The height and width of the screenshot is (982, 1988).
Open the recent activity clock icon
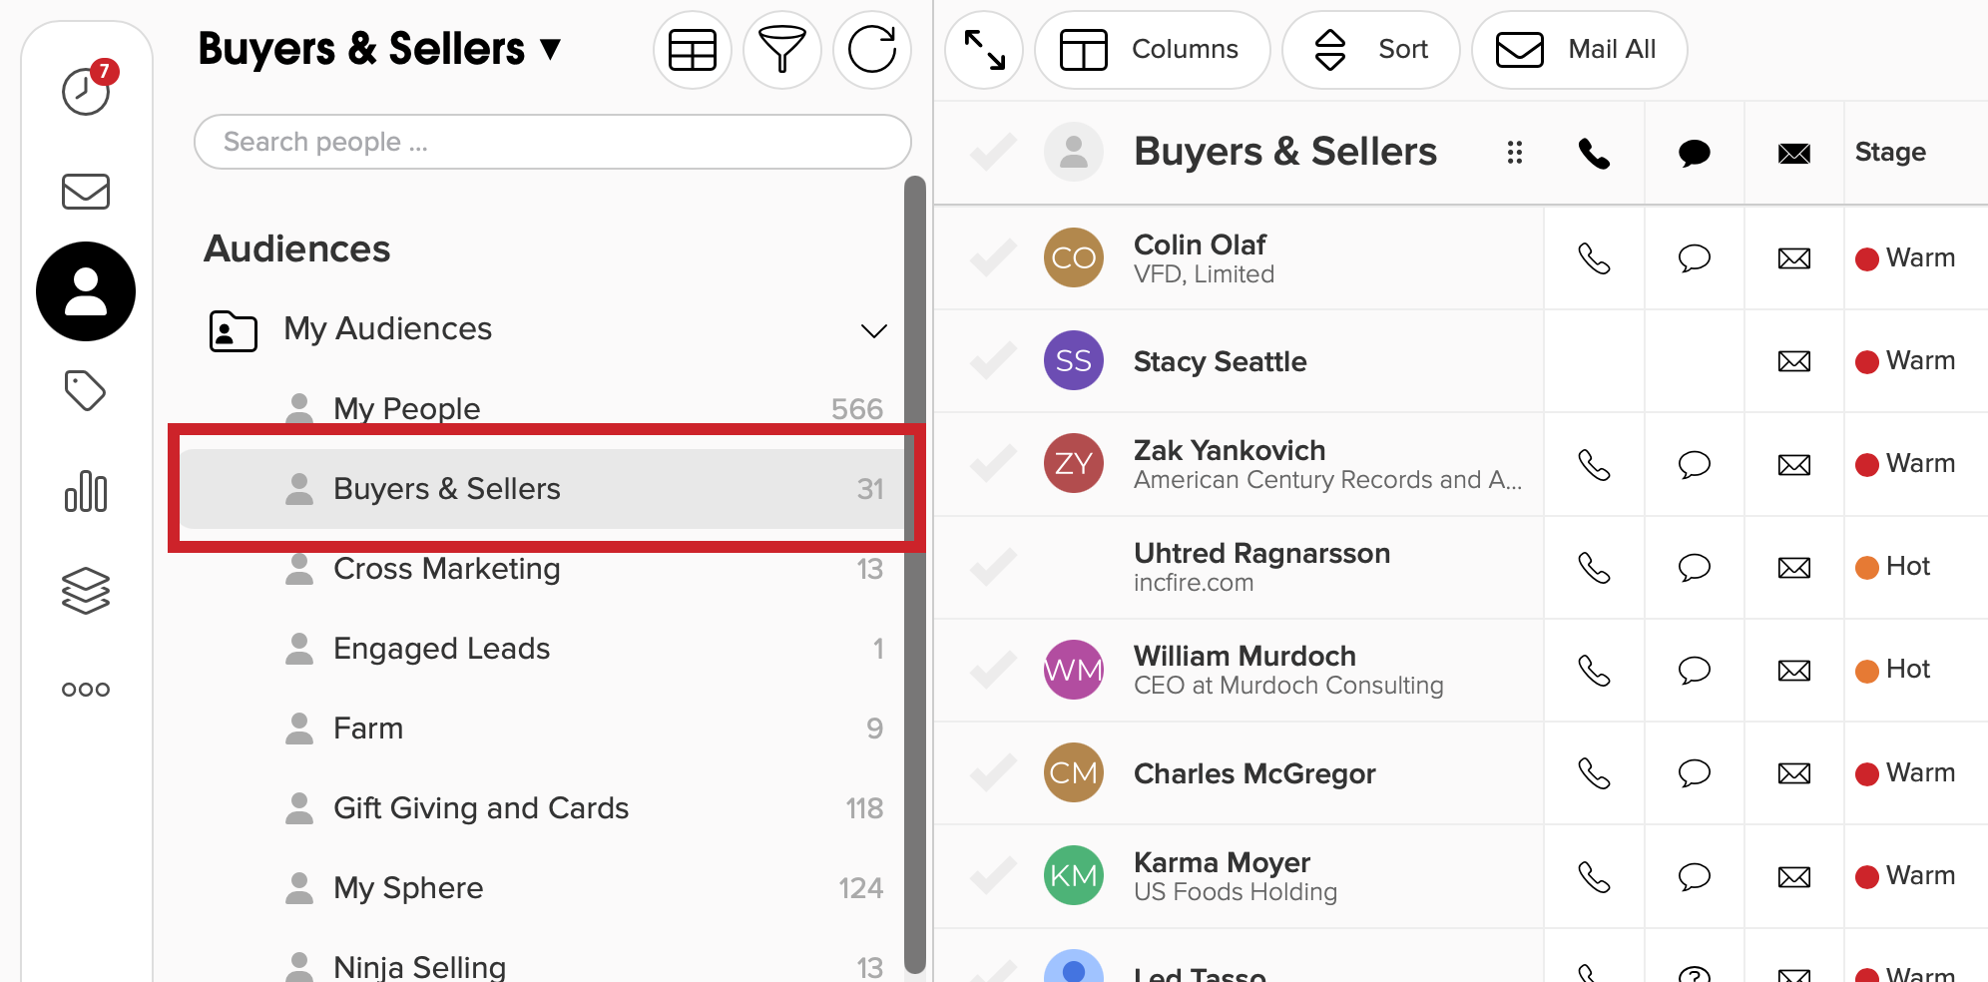(87, 91)
